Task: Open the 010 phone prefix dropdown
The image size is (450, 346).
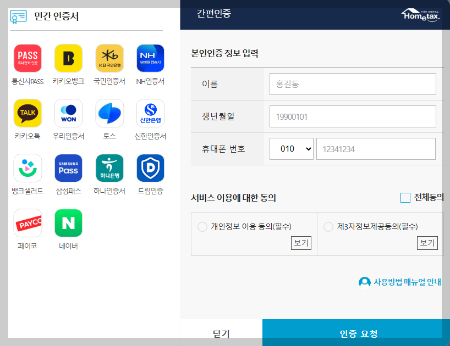Action: [292, 149]
